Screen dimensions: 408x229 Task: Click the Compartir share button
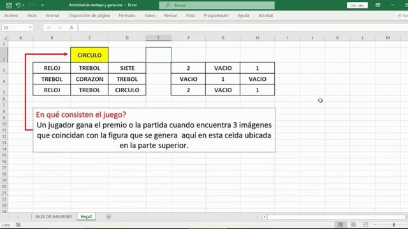[x=402, y=15]
